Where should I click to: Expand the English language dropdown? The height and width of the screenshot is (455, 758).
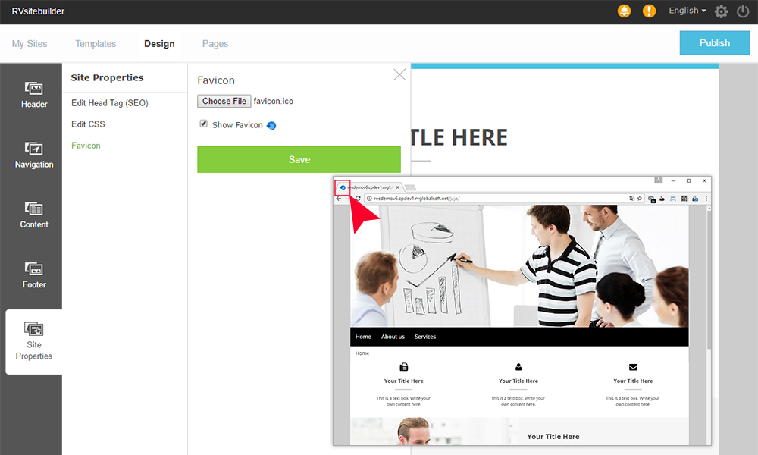point(687,11)
